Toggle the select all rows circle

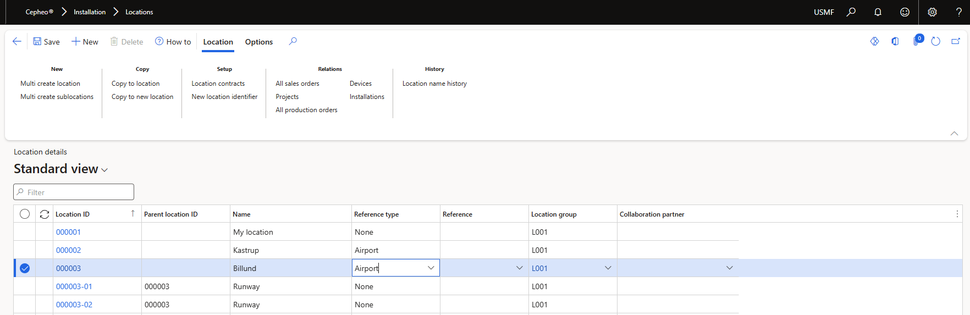tap(25, 214)
